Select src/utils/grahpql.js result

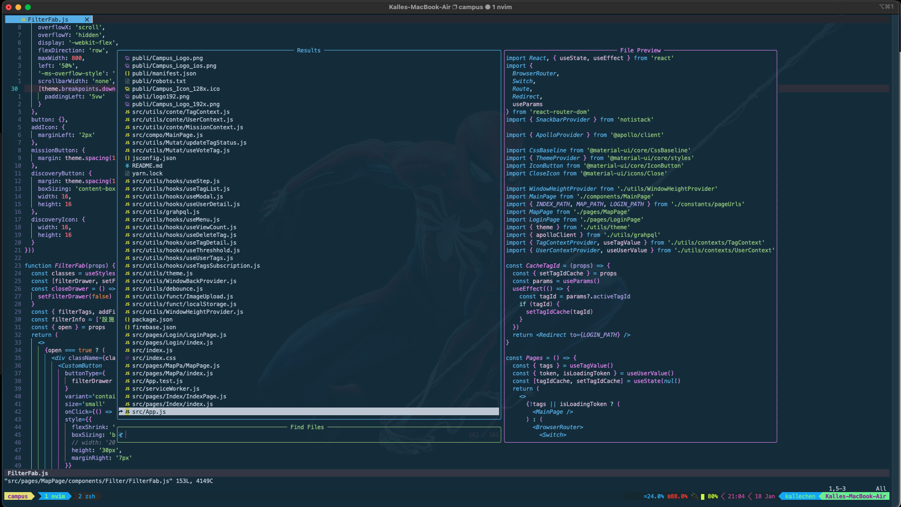pyautogui.click(x=166, y=212)
